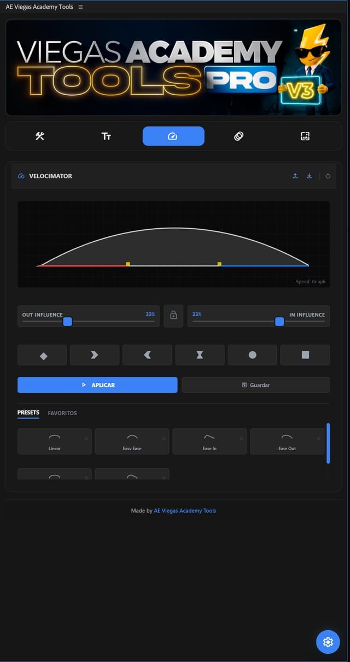Favorite the Linear preset star
This screenshot has height=662, width=350.
pos(86,438)
